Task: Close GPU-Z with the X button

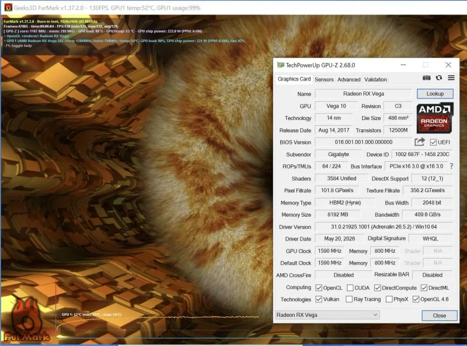Action: pyautogui.click(x=448, y=65)
